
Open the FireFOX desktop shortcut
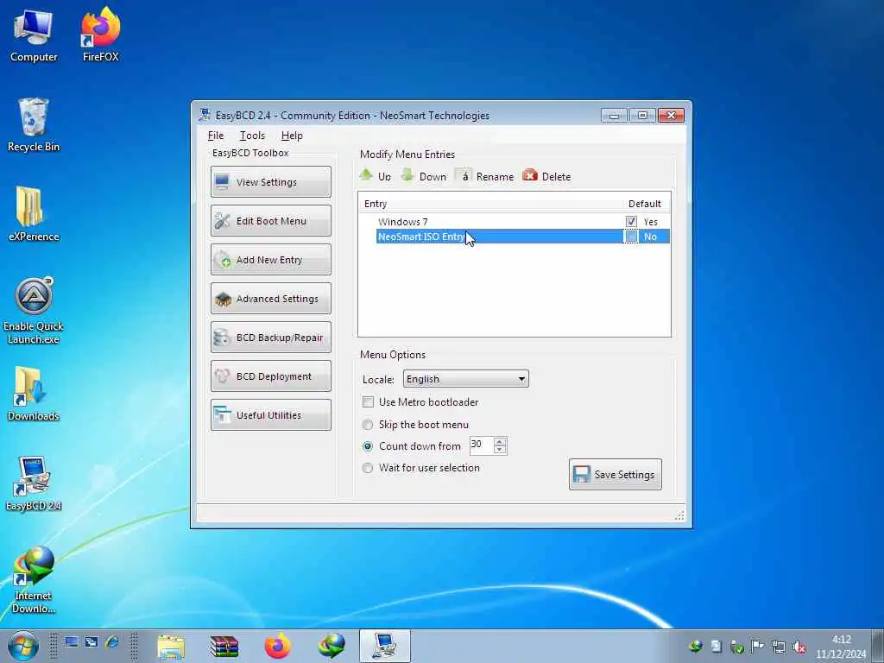point(100,35)
